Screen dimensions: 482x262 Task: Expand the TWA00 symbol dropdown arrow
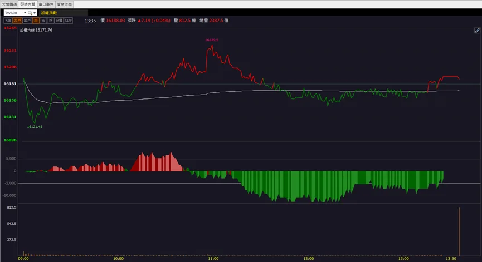click(25, 13)
